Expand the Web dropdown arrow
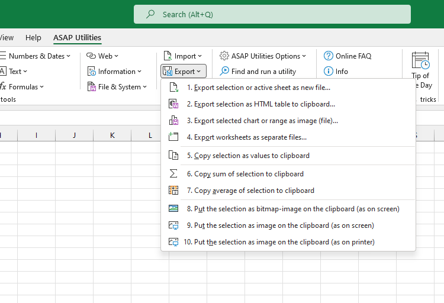This screenshot has width=444, height=303. [117, 56]
